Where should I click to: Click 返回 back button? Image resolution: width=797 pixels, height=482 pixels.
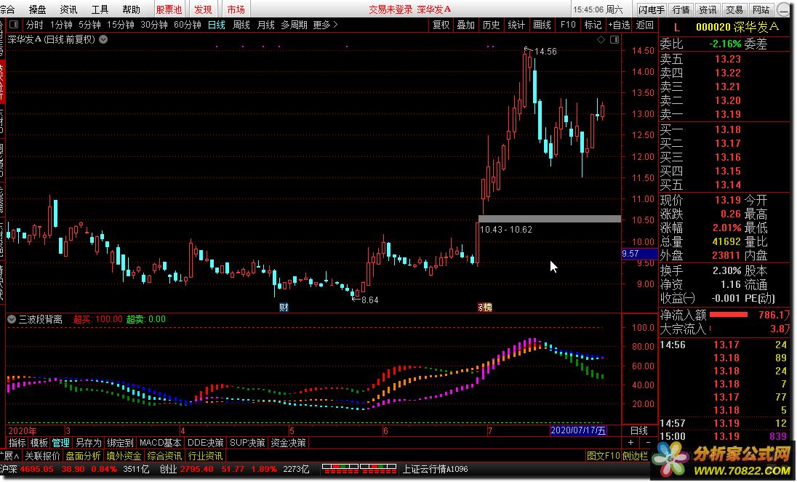coord(644,25)
